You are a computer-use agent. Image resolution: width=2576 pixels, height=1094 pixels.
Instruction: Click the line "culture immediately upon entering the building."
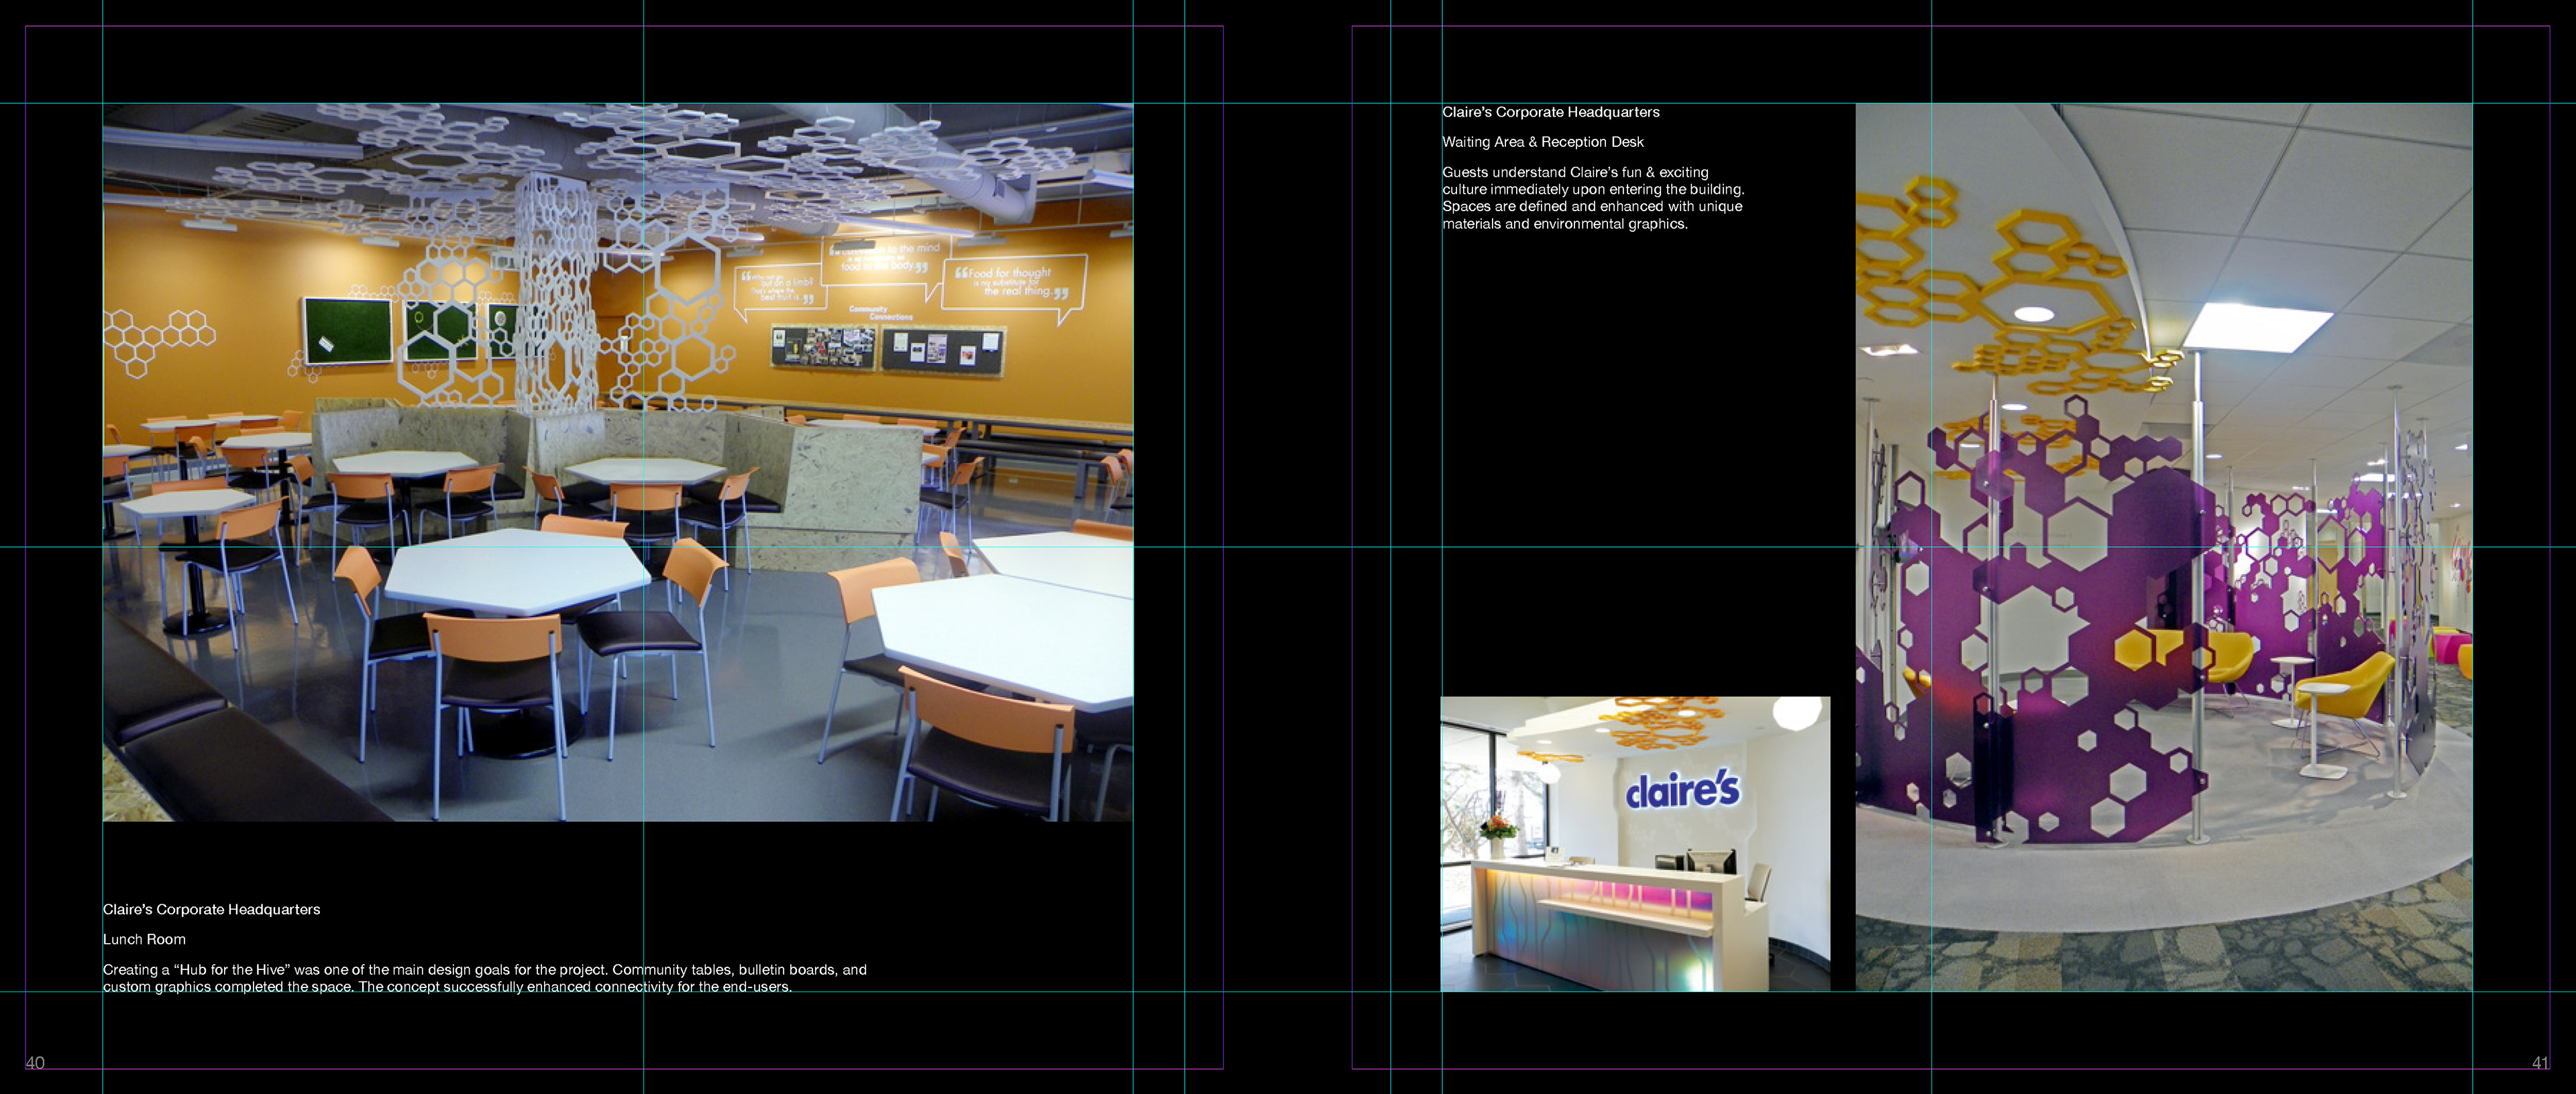pos(1593,189)
